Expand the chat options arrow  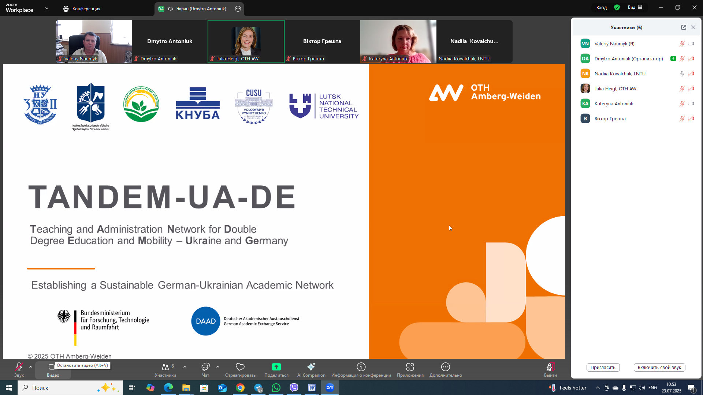[x=218, y=366]
